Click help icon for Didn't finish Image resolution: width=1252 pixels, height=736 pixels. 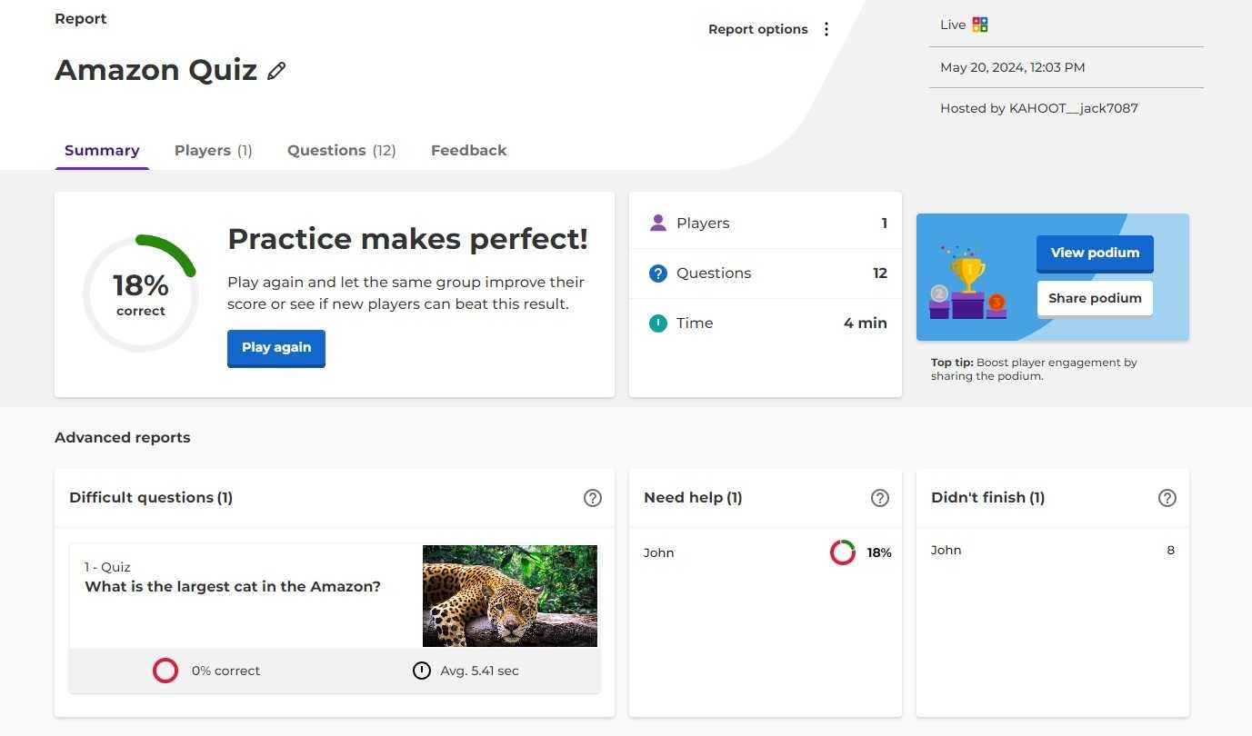(x=1167, y=498)
